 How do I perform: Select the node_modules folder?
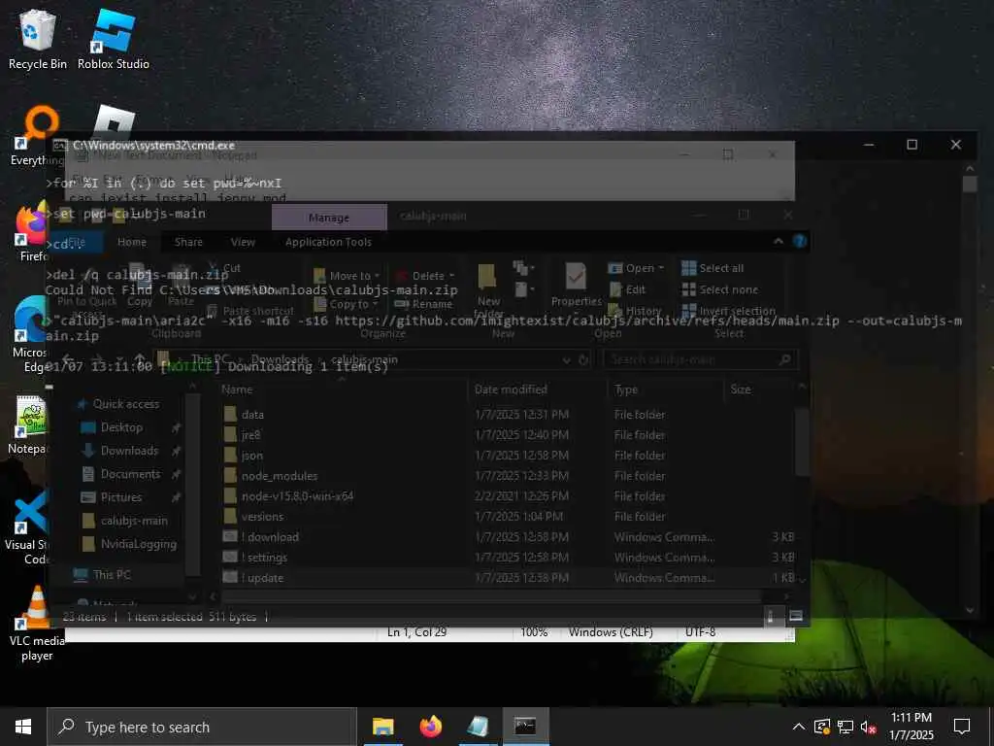[x=507, y=475]
